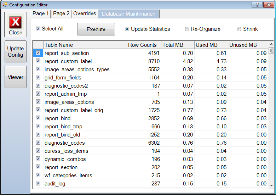Uncheck the report_sub_section row checkbox

(x=38, y=53)
